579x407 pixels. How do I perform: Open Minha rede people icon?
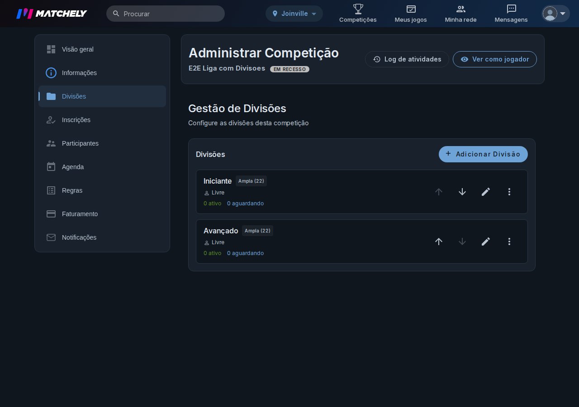tap(461, 9)
